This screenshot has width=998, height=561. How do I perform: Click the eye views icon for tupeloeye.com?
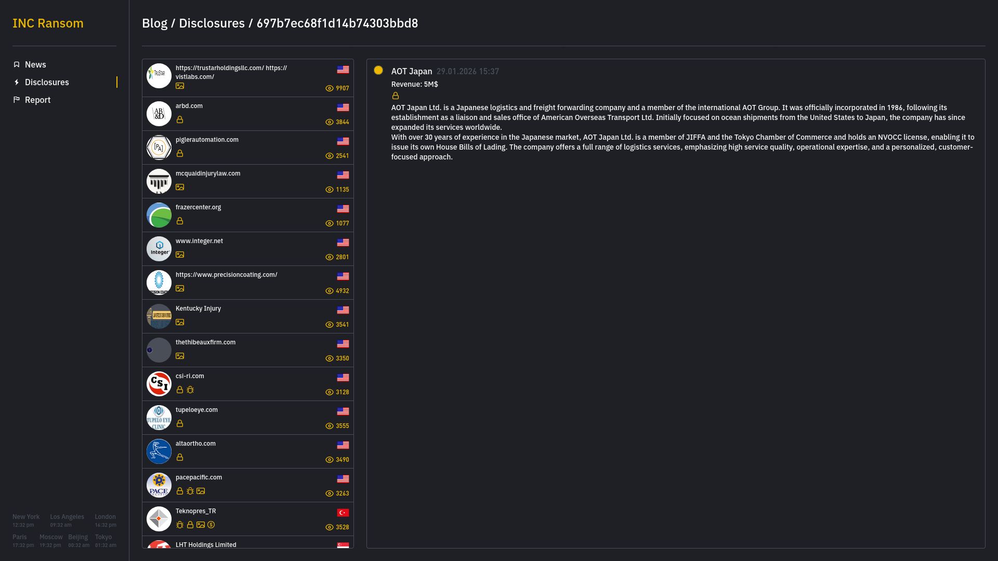[x=329, y=426]
